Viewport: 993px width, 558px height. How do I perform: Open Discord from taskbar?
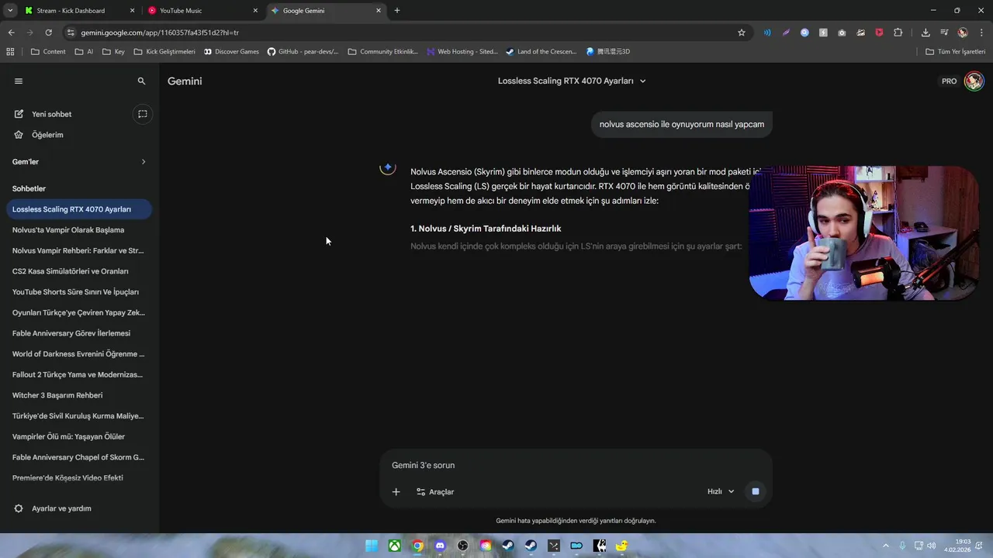tap(441, 546)
